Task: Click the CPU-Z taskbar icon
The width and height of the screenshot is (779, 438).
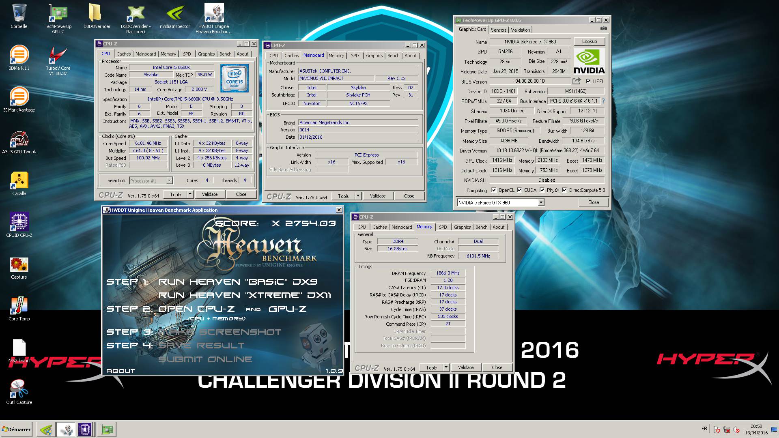Action: 84,429
